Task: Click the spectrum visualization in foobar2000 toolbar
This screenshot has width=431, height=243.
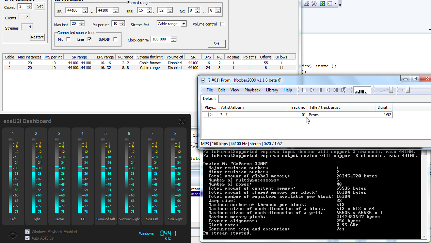Action: click(x=362, y=90)
